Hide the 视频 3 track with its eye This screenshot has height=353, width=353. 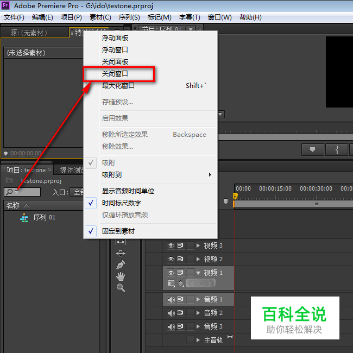(171, 245)
